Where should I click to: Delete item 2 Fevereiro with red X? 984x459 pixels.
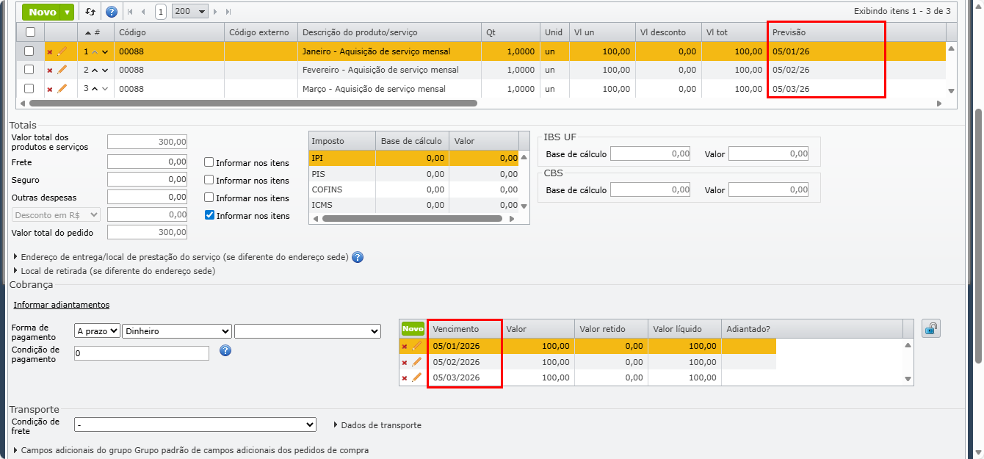(x=50, y=71)
